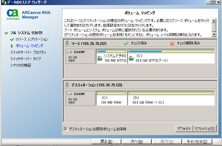Click the デスティネーション (155.35.75.122) header

[x=96, y=85]
